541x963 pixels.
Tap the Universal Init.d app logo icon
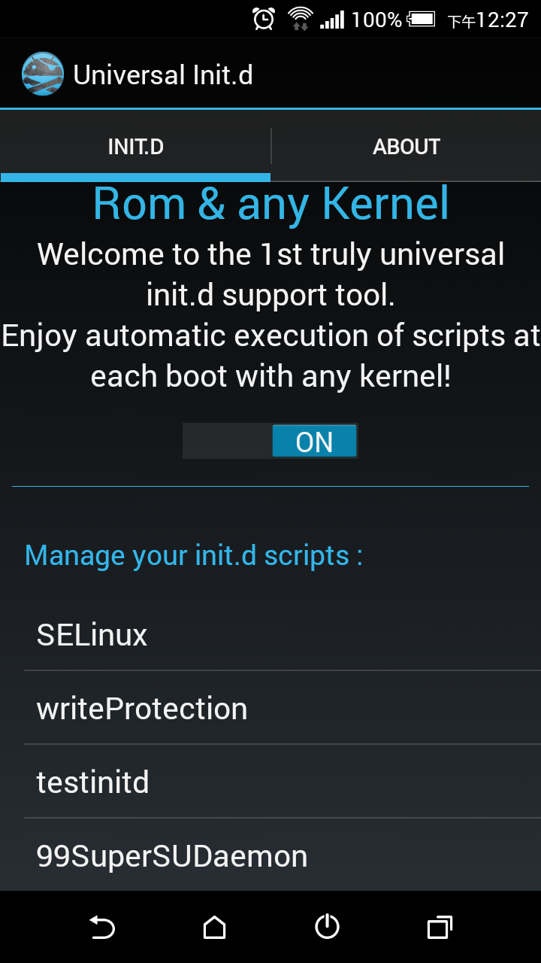click(x=43, y=74)
